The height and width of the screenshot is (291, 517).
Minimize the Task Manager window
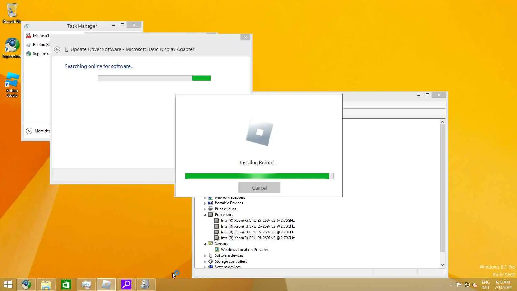114,25
